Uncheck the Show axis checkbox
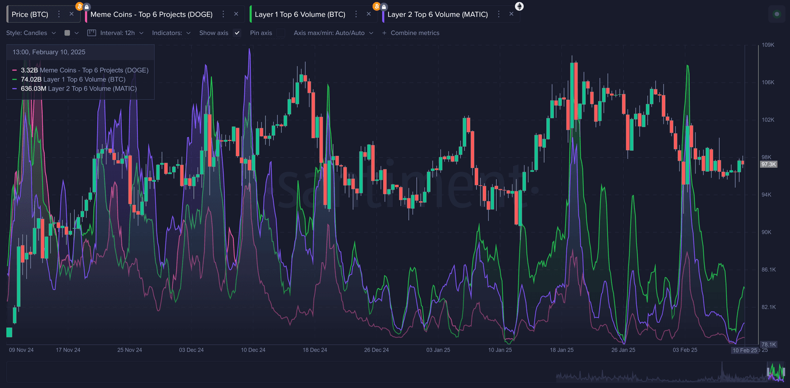This screenshot has width=790, height=388. [x=237, y=33]
